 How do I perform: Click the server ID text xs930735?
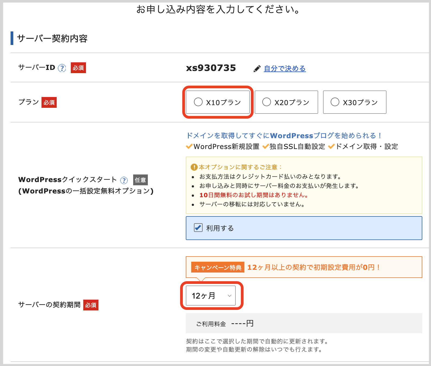tap(211, 68)
